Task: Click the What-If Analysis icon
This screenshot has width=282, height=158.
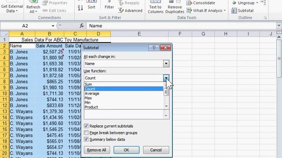Action: pos(189,11)
